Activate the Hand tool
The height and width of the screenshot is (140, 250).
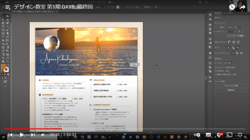coord(3,61)
